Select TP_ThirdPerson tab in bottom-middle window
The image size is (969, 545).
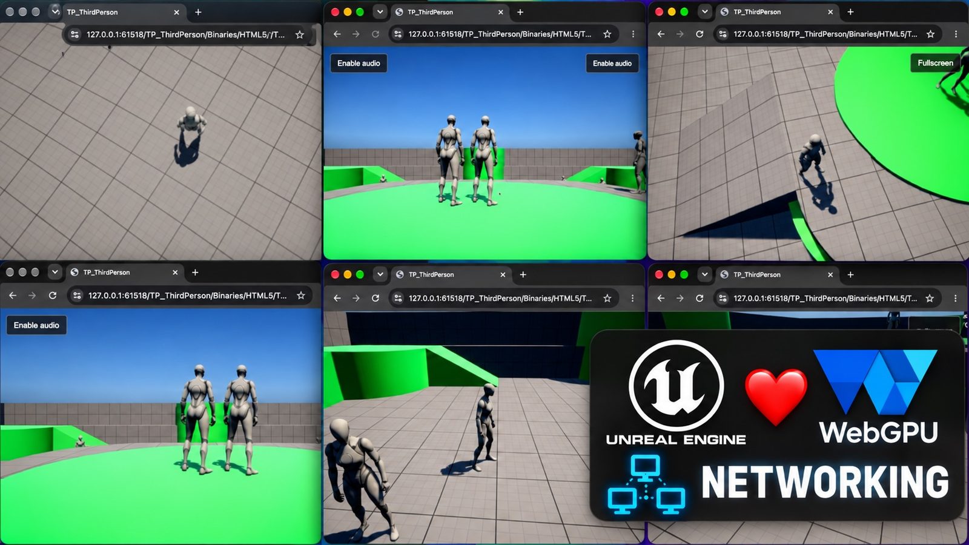[x=451, y=275]
